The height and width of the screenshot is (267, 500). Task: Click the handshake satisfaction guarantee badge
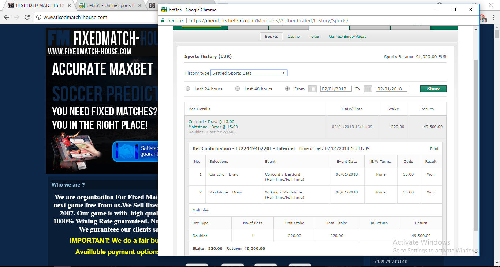pos(135,151)
